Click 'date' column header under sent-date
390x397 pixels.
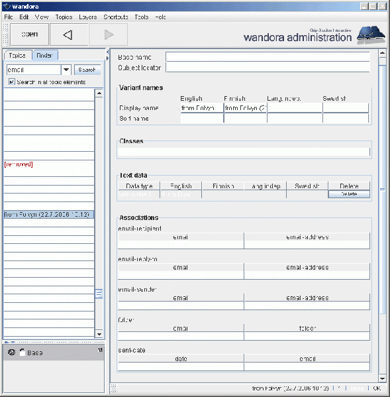point(181,359)
